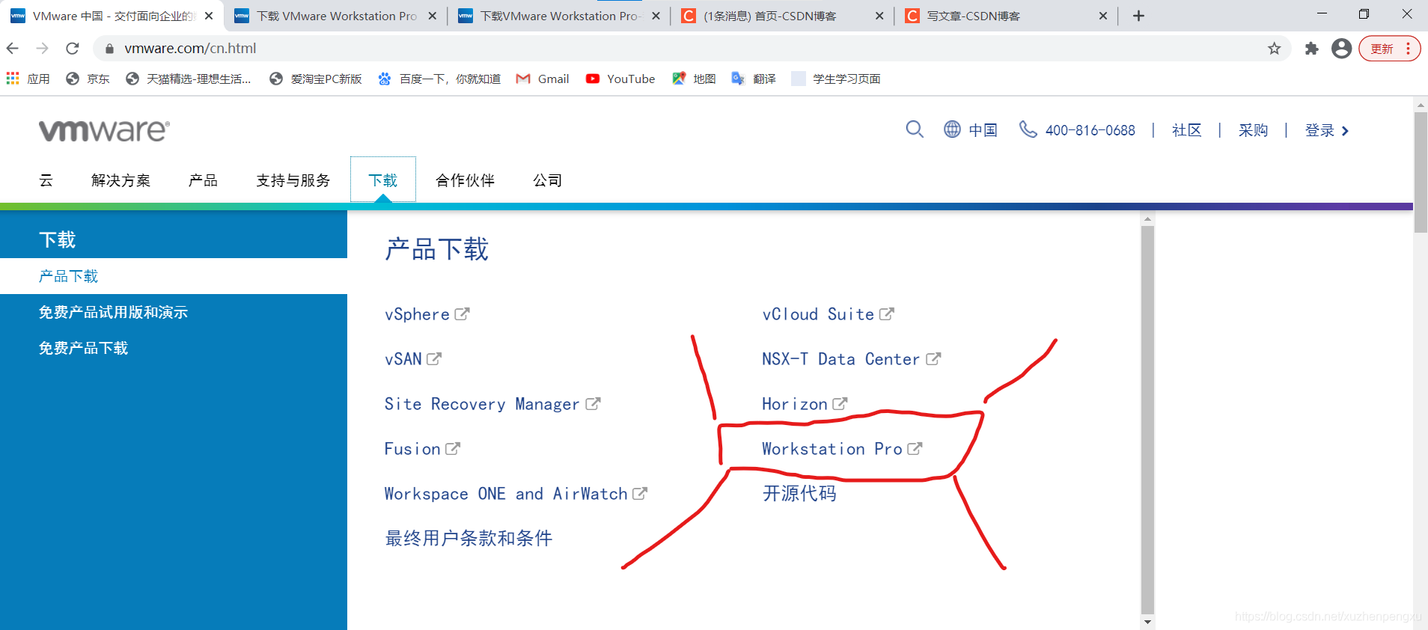1428x630 pixels.
Task: Click the downloads panel scroll-down arrow
Action: pyautogui.click(x=1147, y=622)
